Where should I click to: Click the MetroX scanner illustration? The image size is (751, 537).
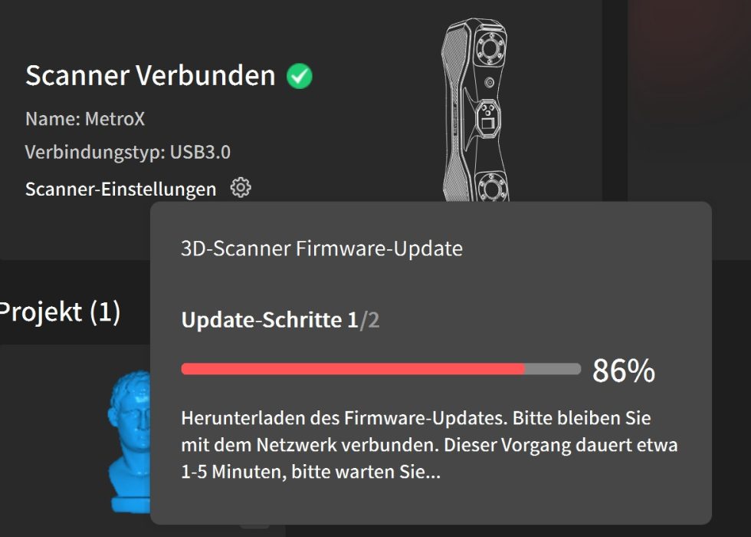click(x=476, y=110)
